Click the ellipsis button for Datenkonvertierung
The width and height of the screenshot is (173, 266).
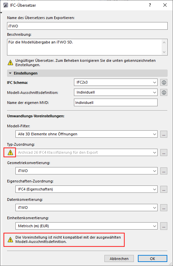[164, 208]
